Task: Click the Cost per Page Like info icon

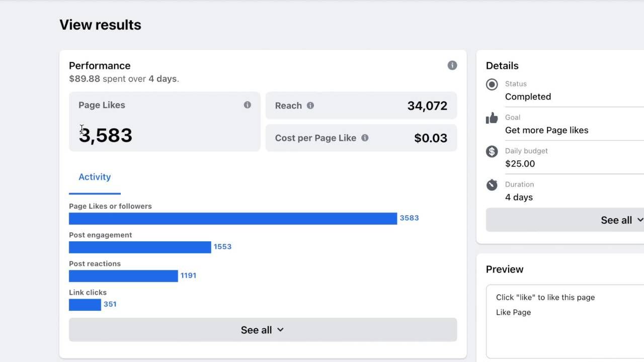Action: click(x=365, y=138)
